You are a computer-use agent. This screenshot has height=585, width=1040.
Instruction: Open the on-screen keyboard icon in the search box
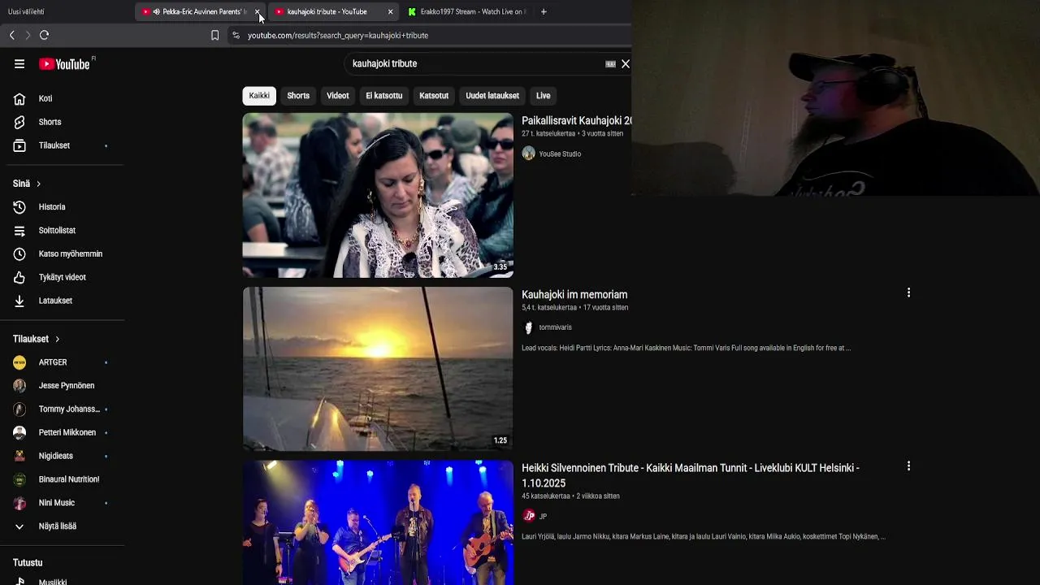coord(610,64)
